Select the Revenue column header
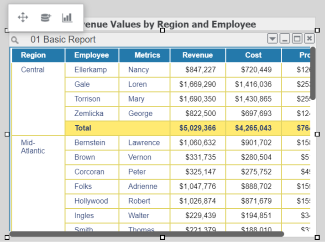 pos(198,55)
